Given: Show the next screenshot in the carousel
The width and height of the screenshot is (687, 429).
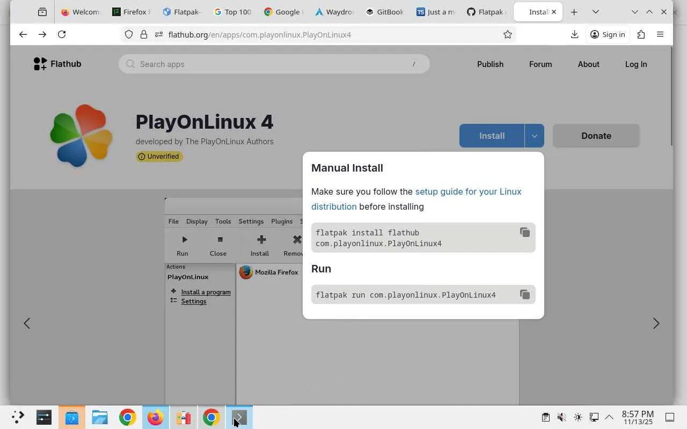Looking at the screenshot, I should coord(656,323).
